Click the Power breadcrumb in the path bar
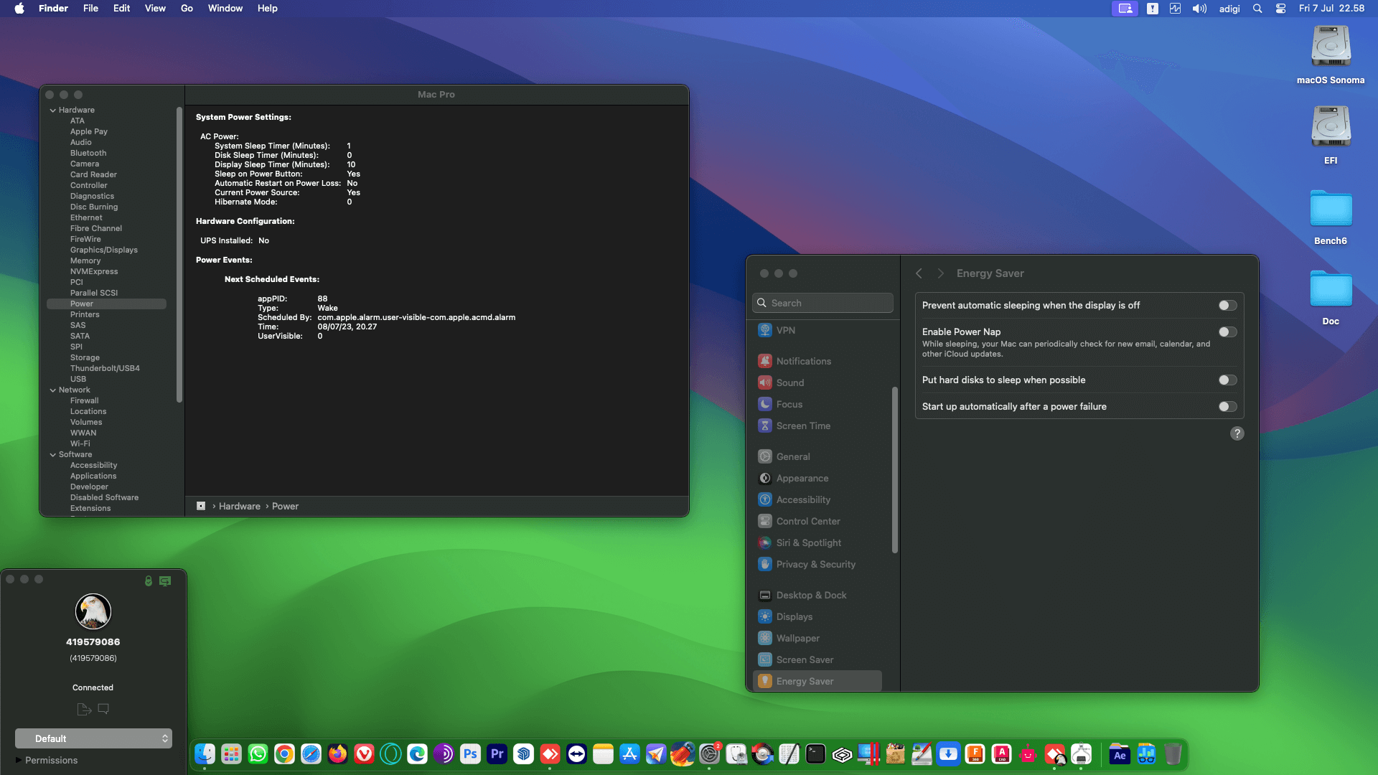The image size is (1378, 775). (x=285, y=507)
